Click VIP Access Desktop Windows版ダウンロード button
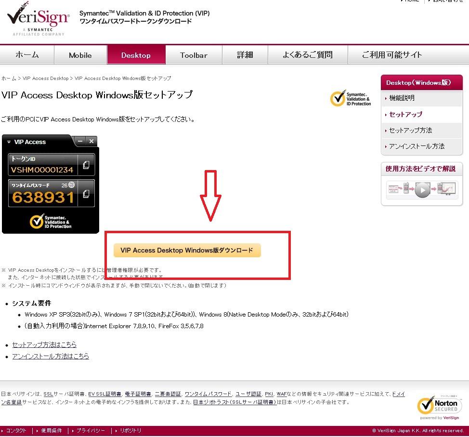Image resolution: width=469 pixels, height=437 pixels. (187, 250)
